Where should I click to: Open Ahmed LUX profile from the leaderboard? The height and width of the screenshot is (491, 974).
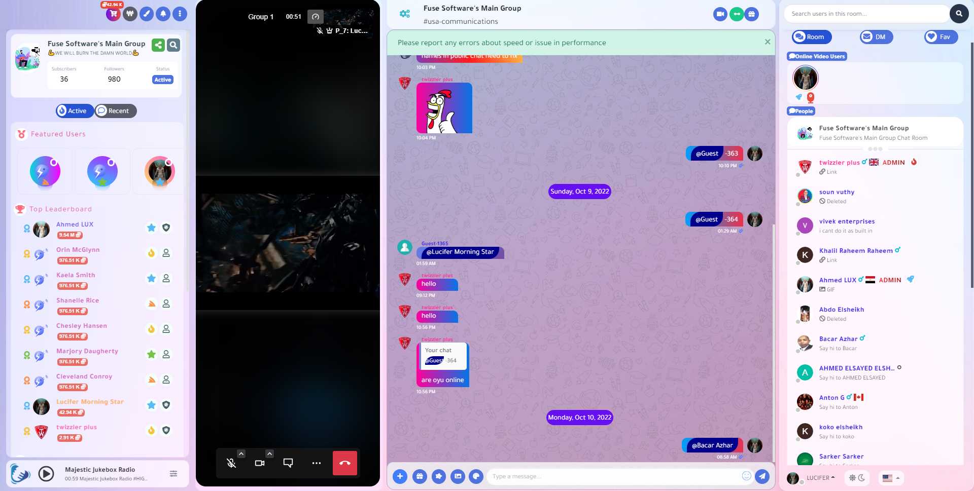coord(75,224)
